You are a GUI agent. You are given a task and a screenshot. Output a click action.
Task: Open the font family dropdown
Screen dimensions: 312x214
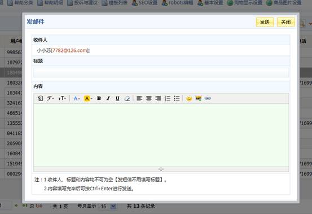pos(50,98)
